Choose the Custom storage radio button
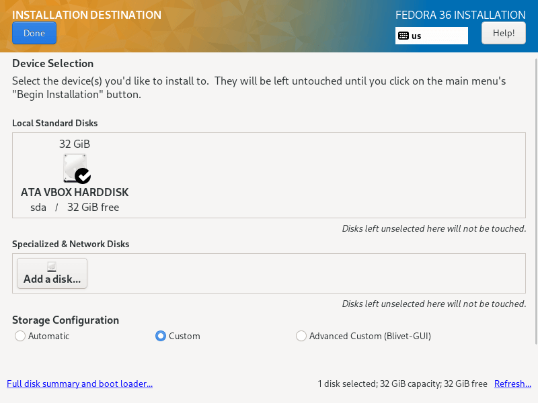The width and height of the screenshot is (538, 403). pyautogui.click(x=161, y=336)
